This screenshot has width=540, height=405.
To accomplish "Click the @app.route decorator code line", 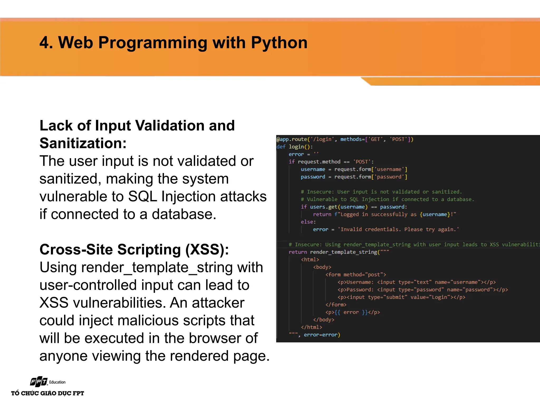I will pyautogui.click(x=345, y=139).
